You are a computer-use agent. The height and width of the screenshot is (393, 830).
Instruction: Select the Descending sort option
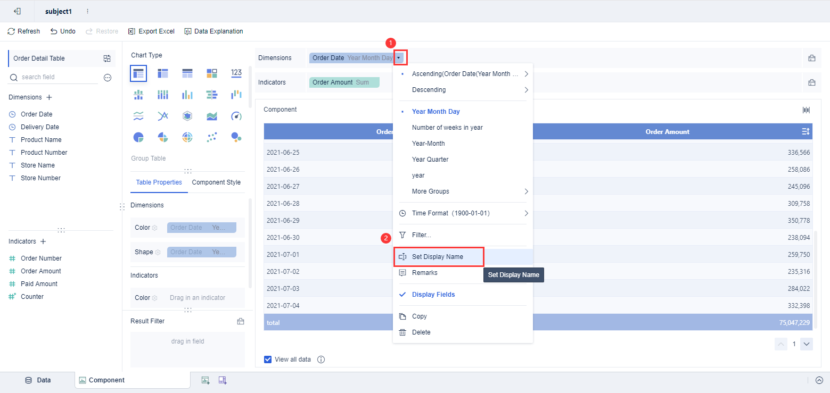[x=429, y=89]
